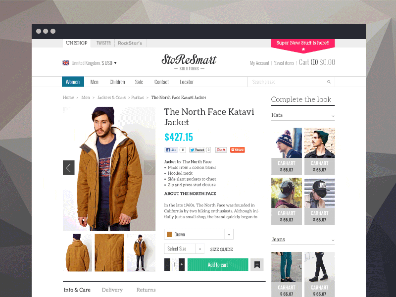
Task: Click the Add to cart button
Action: click(x=218, y=265)
